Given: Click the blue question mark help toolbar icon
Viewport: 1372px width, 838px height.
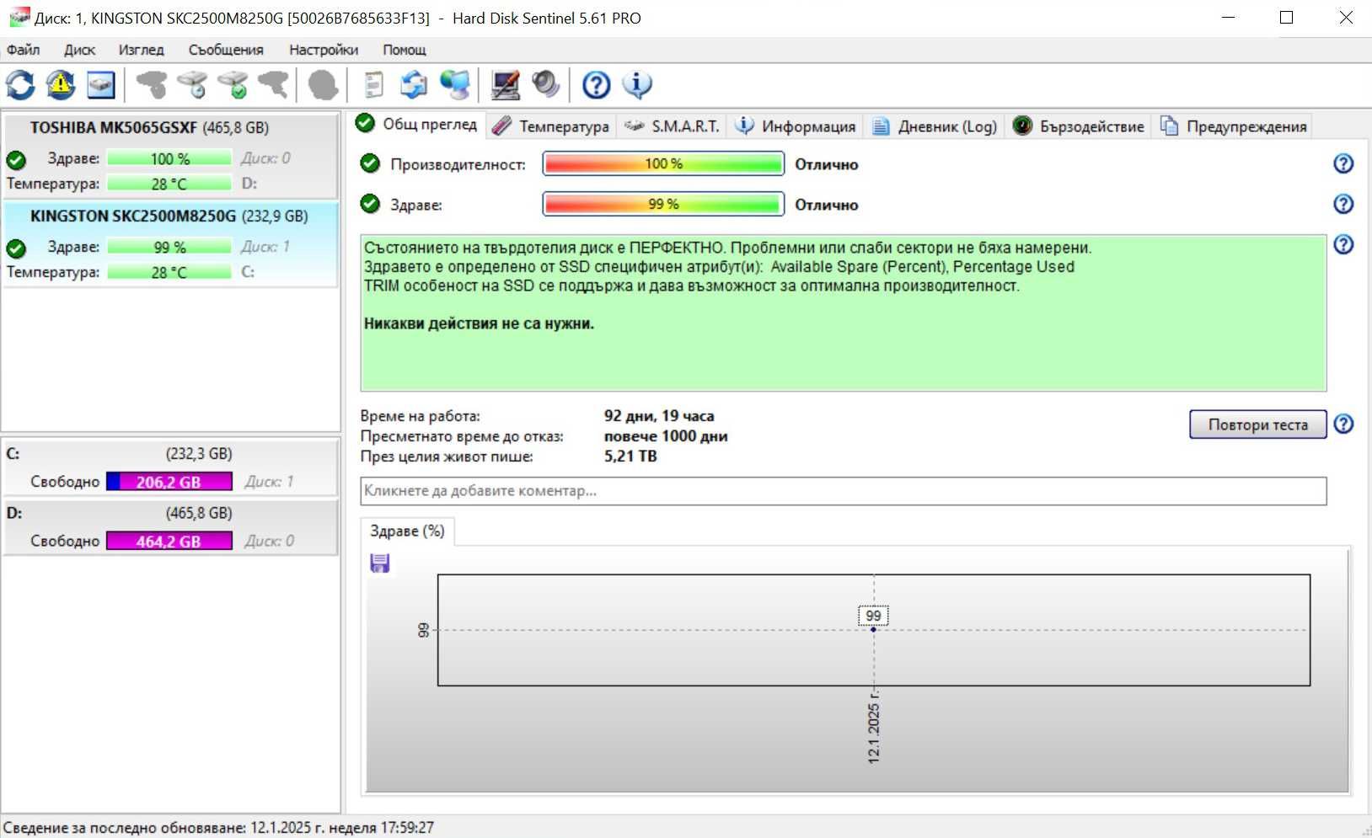Looking at the screenshot, I should click(597, 84).
